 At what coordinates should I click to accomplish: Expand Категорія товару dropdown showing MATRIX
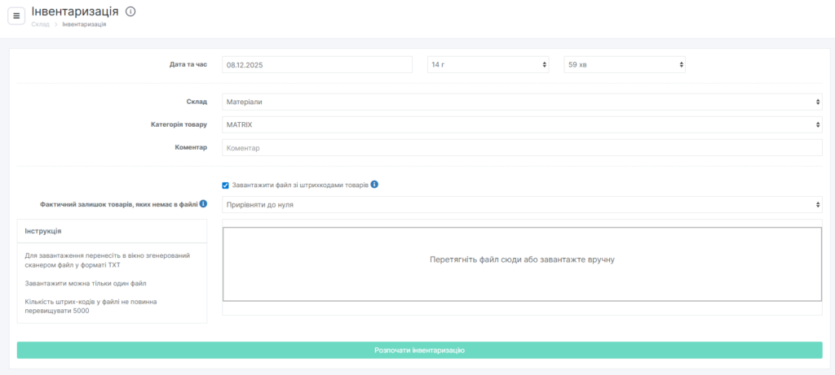pos(522,124)
